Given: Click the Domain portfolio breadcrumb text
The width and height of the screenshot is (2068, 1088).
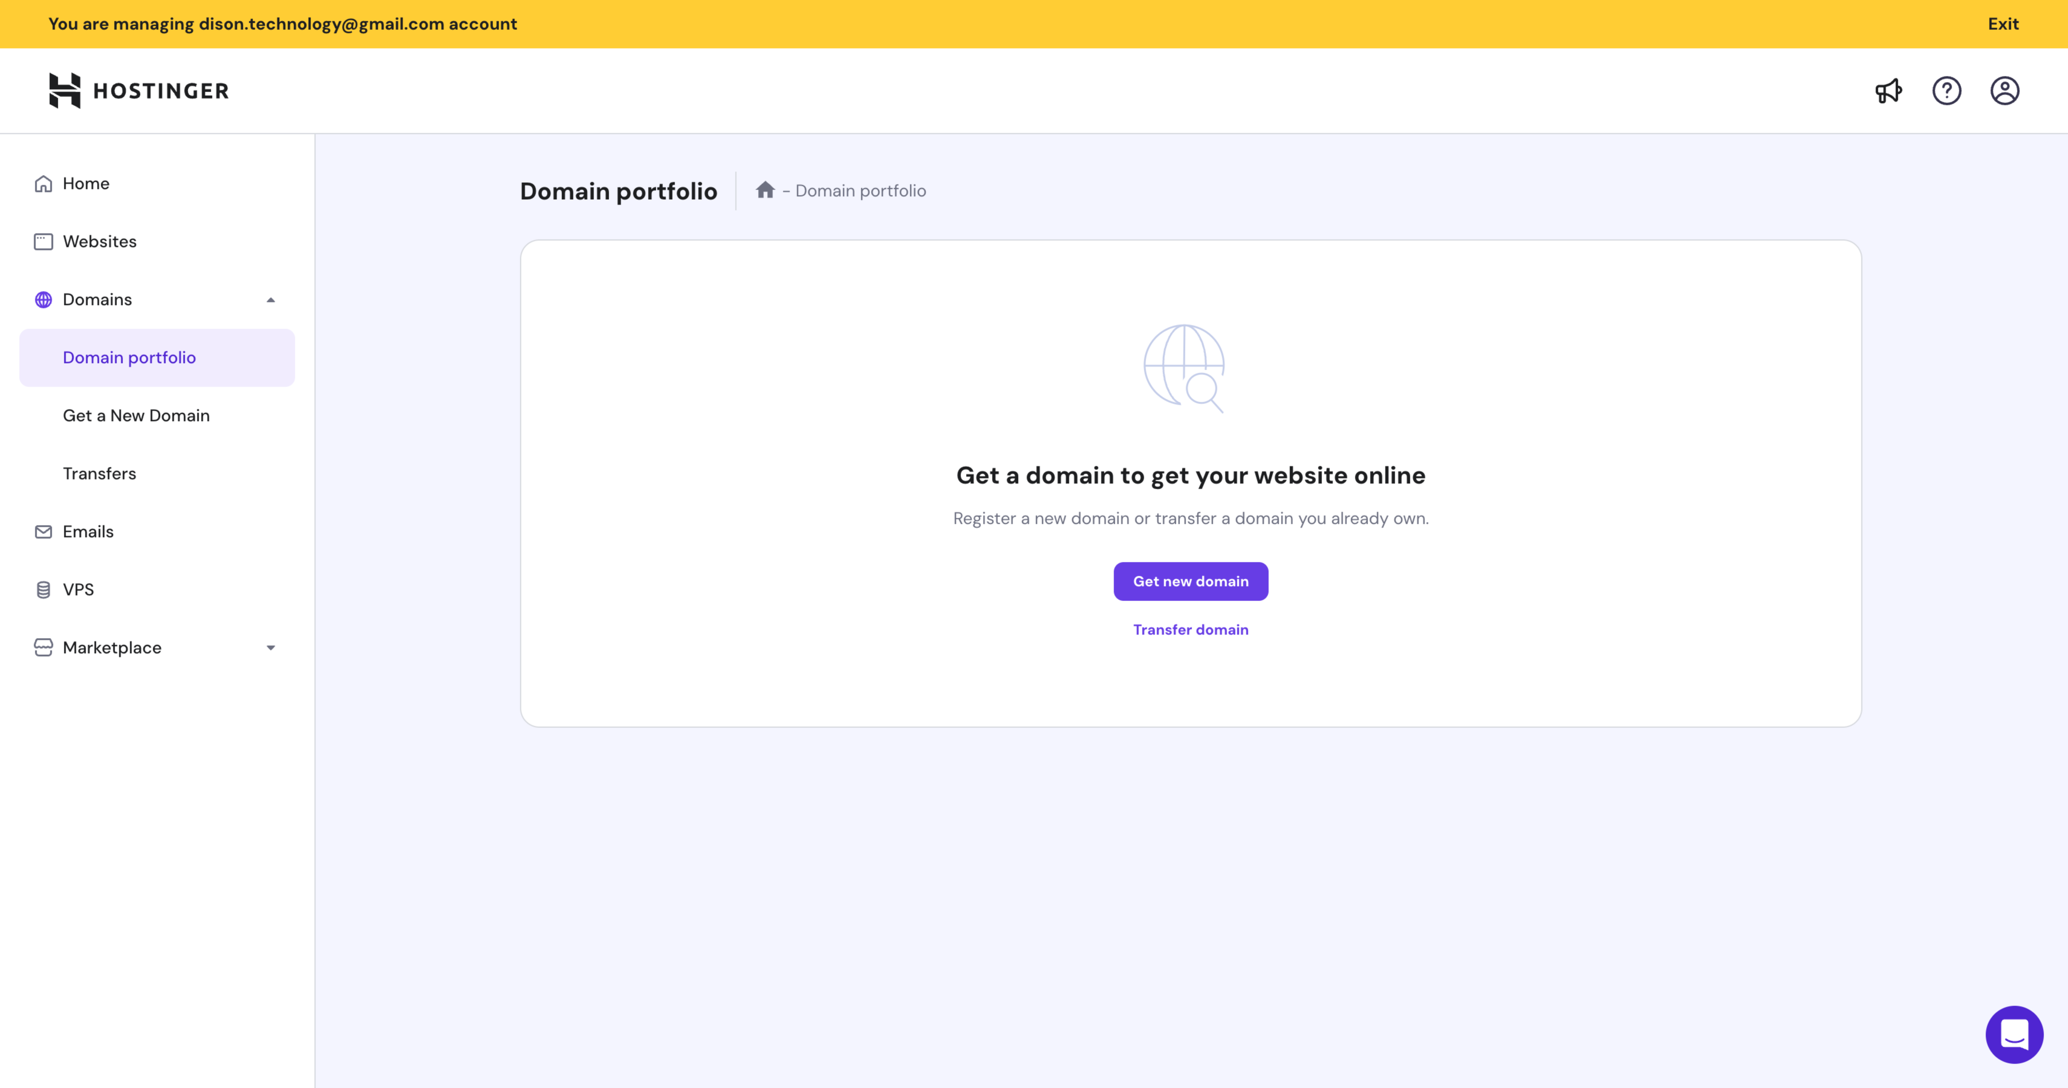Looking at the screenshot, I should (860, 191).
